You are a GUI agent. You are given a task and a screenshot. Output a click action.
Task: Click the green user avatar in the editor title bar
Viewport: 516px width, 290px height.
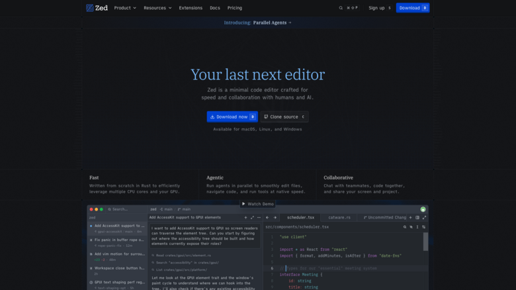click(423, 209)
